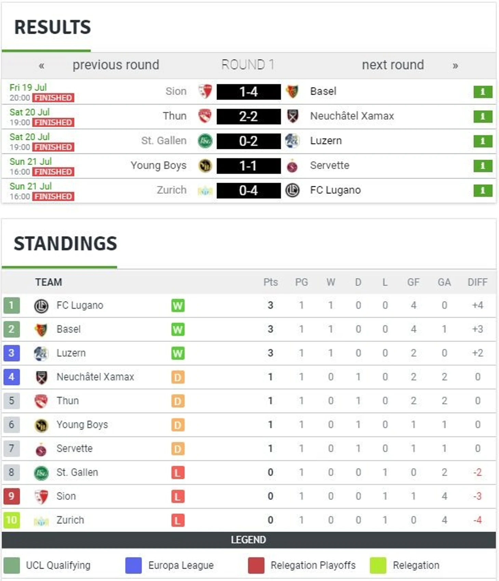Open the 1-1 Young Boys Servette score

tap(248, 166)
